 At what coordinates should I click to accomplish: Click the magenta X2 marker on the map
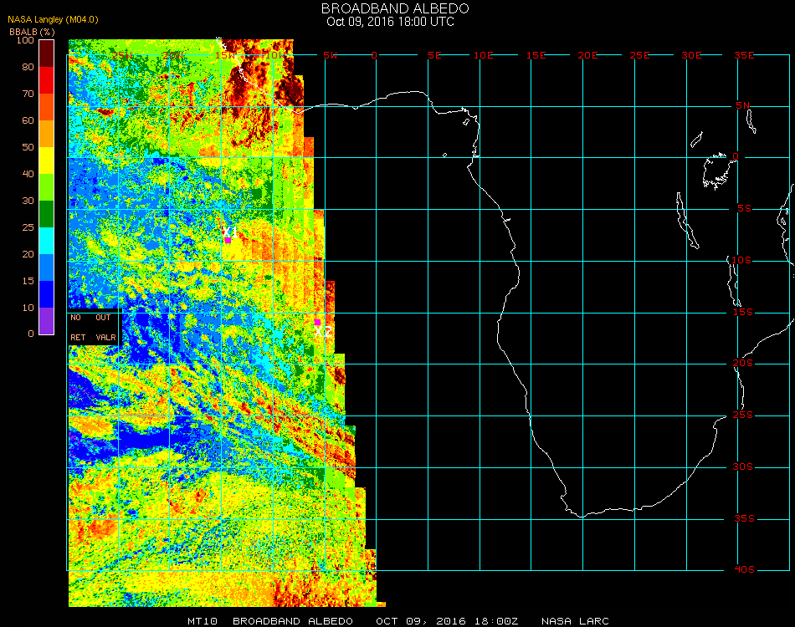(x=317, y=322)
